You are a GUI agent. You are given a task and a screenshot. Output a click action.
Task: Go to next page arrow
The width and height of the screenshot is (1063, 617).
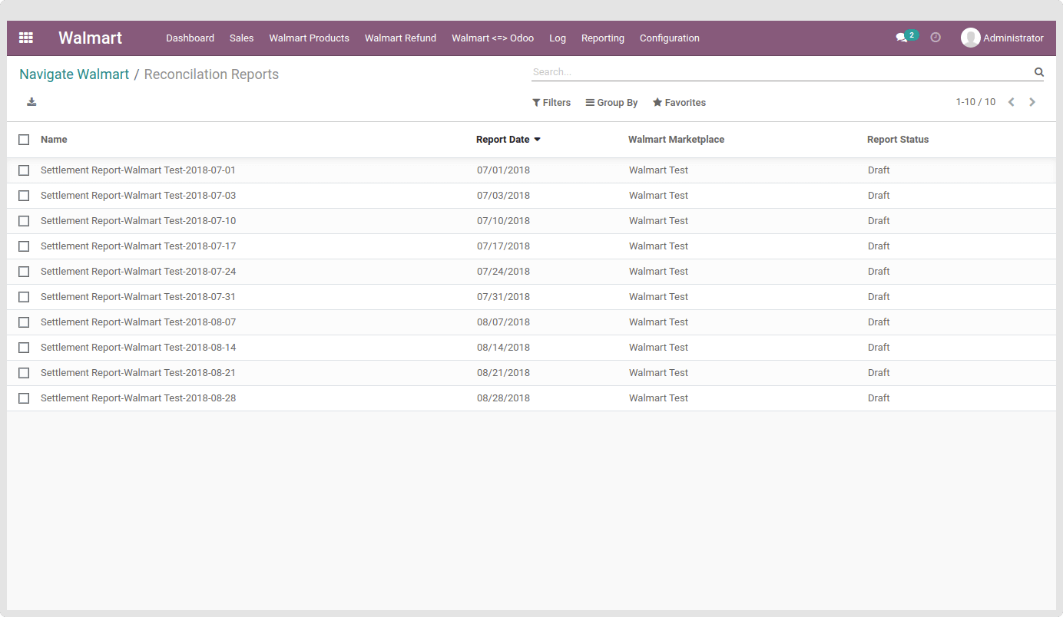(1032, 102)
